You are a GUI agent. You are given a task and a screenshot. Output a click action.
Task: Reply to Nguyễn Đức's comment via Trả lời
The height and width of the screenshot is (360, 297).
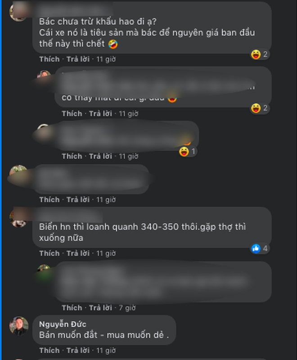(78, 351)
